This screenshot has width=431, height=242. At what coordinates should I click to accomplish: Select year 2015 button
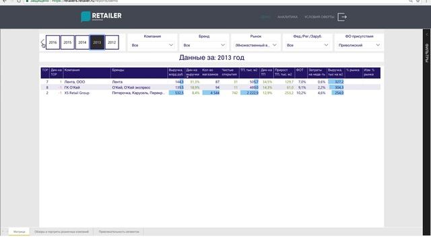click(67, 42)
